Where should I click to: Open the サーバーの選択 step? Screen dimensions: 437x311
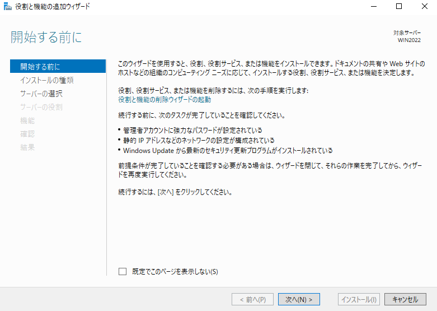tap(41, 94)
